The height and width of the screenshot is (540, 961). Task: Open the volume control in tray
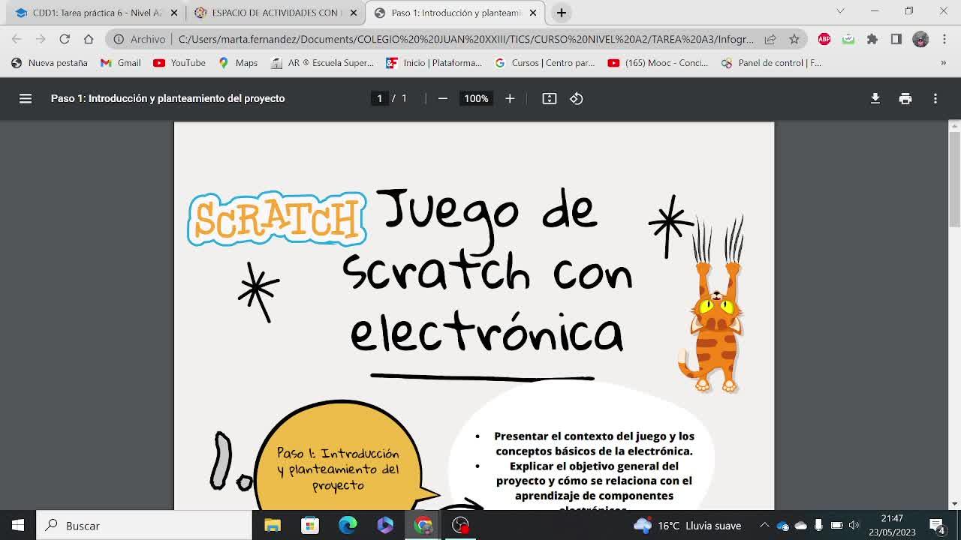pyautogui.click(x=854, y=526)
